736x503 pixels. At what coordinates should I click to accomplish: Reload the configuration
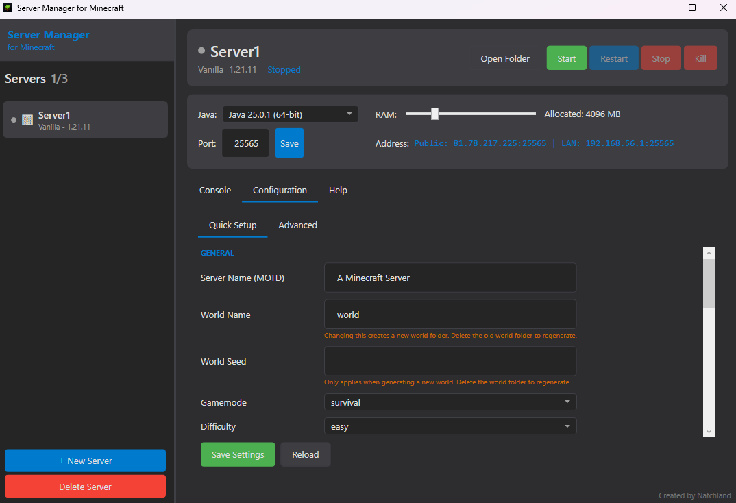305,454
